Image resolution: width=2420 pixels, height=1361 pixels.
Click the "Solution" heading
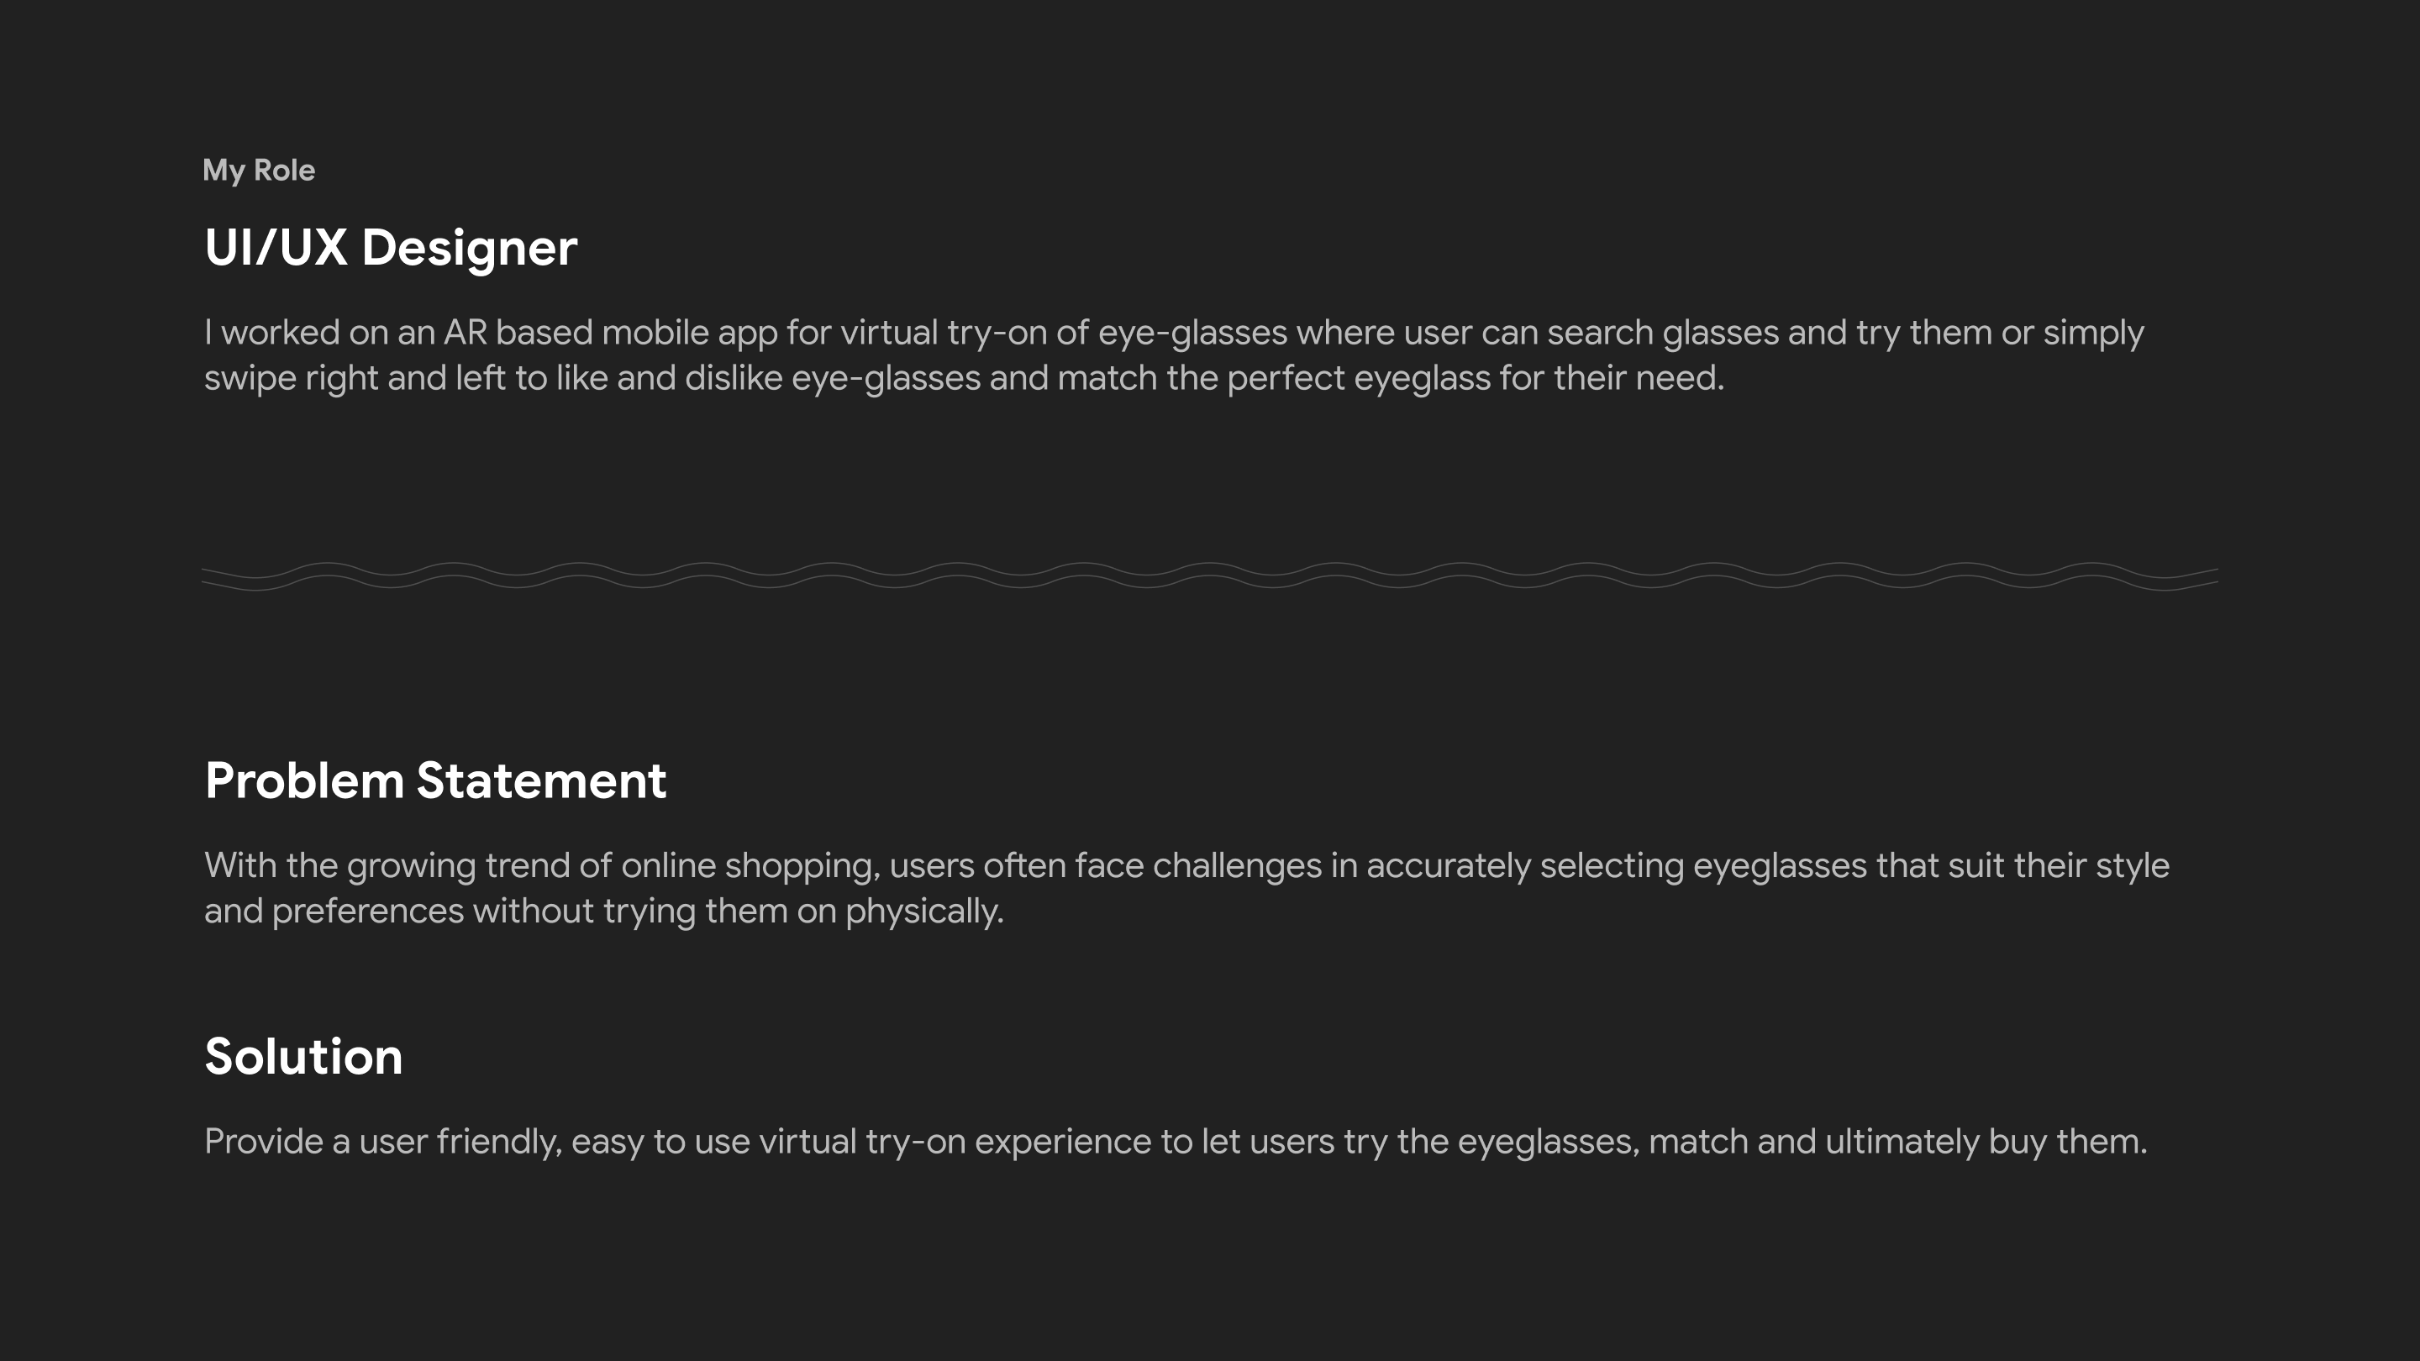coord(303,1057)
